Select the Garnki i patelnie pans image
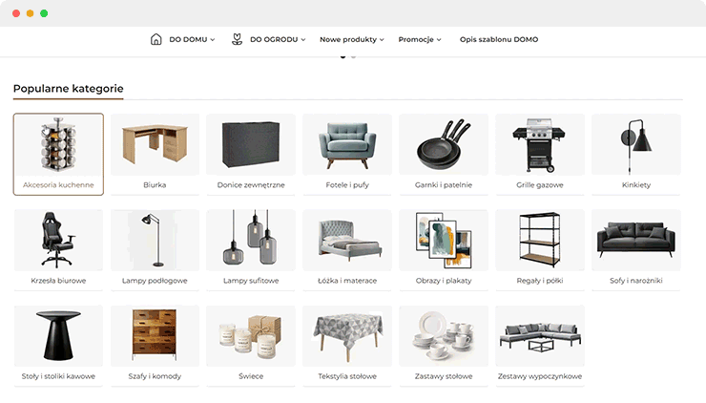Image resolution: width=706 pixels, height=403 pixels. [x=444, y=145]
